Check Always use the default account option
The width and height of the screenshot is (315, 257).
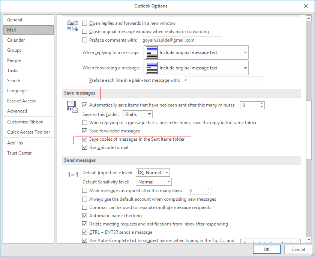pyautogui.click(x=85, y=199)
